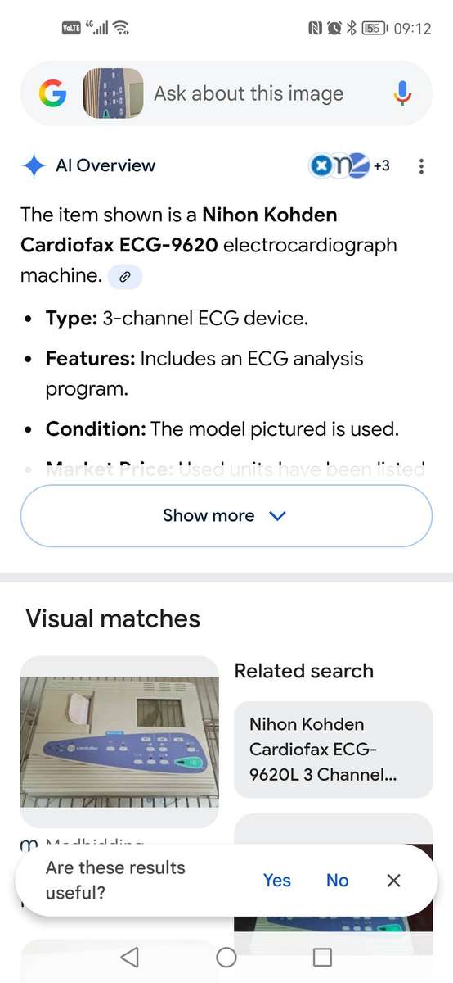The image size is (453, 983).
Task: Open the searched image thumbnail in search bar
Action: click(x=113, y=93)
